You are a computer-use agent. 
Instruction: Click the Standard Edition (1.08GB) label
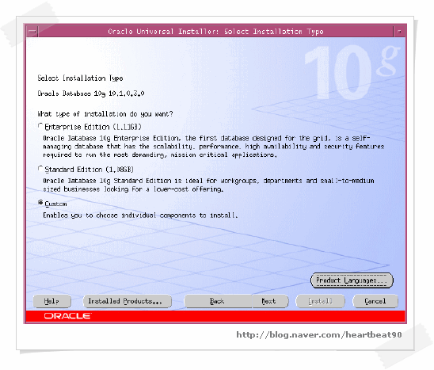89,170
